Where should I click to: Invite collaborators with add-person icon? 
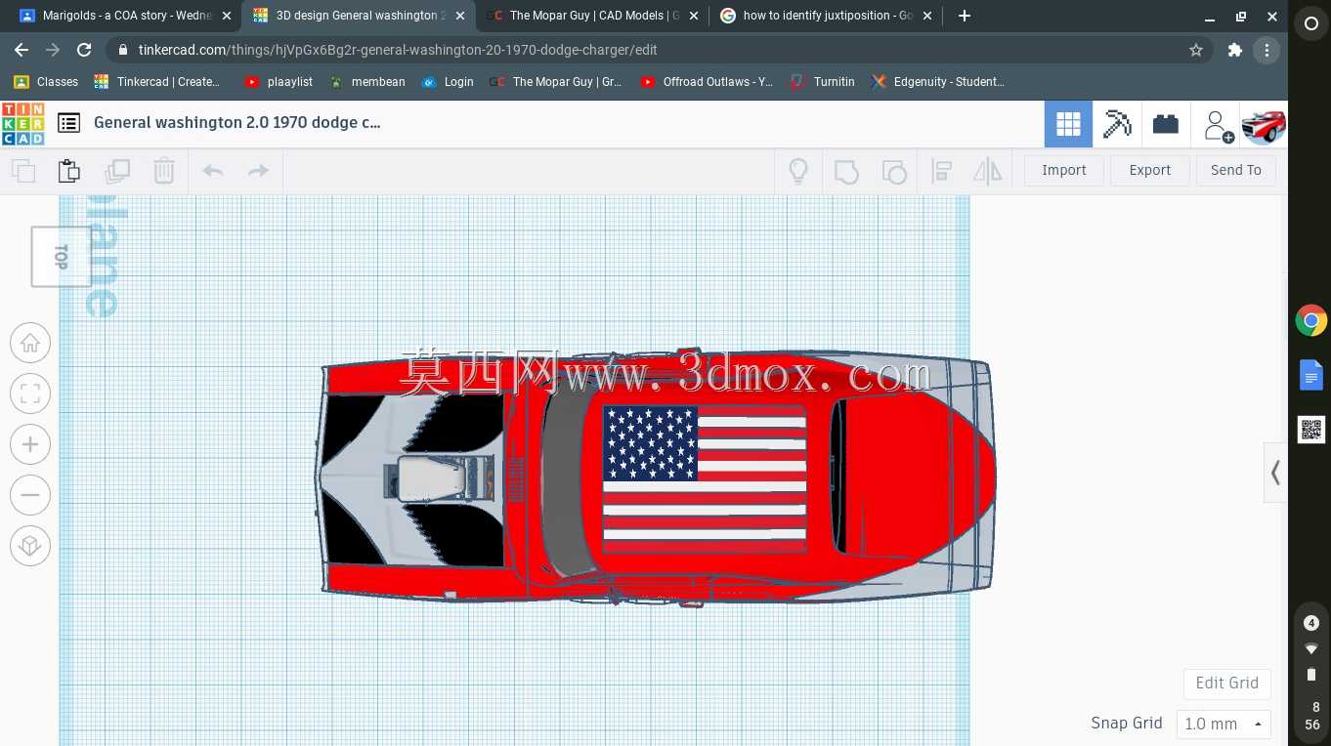point(1218,125)
